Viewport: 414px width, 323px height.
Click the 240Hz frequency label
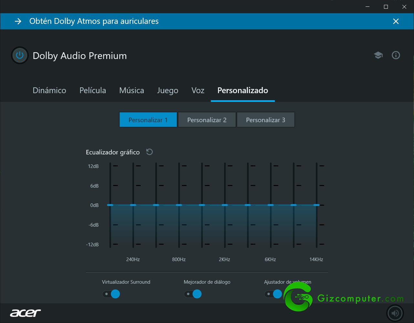coord(133,259)
